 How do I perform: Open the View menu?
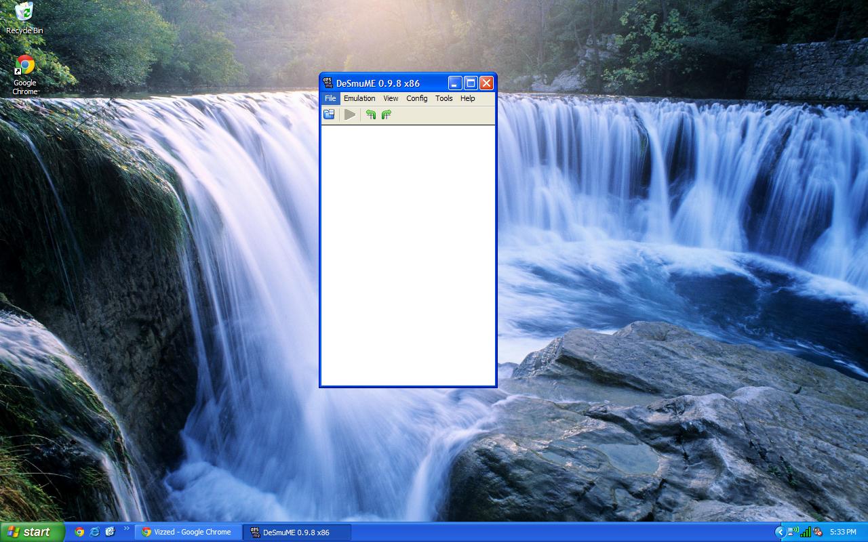[391, 98]
